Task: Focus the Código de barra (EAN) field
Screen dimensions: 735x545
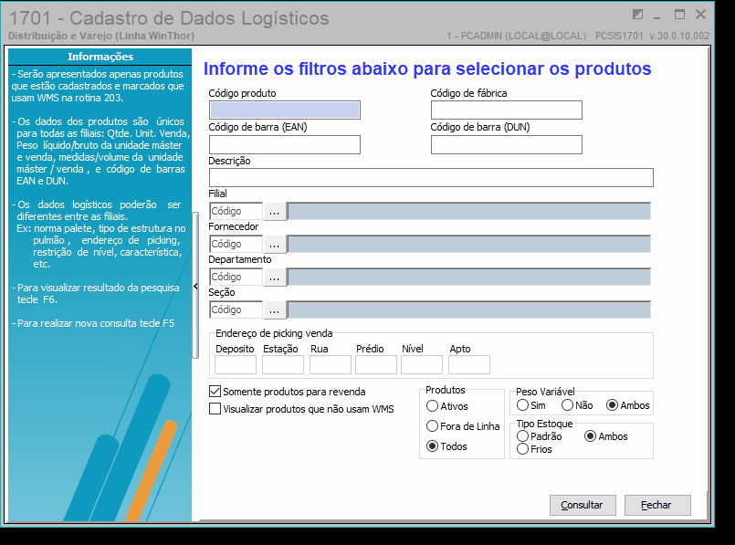Action: [x=285, y=145]
